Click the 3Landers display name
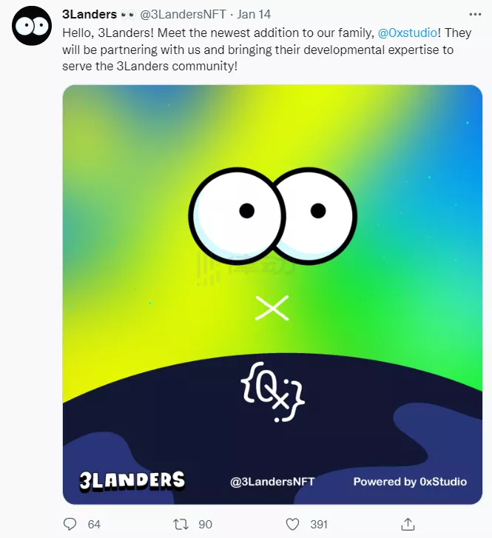The width and height of the screenshot is (492, 538). click(90, 14)
